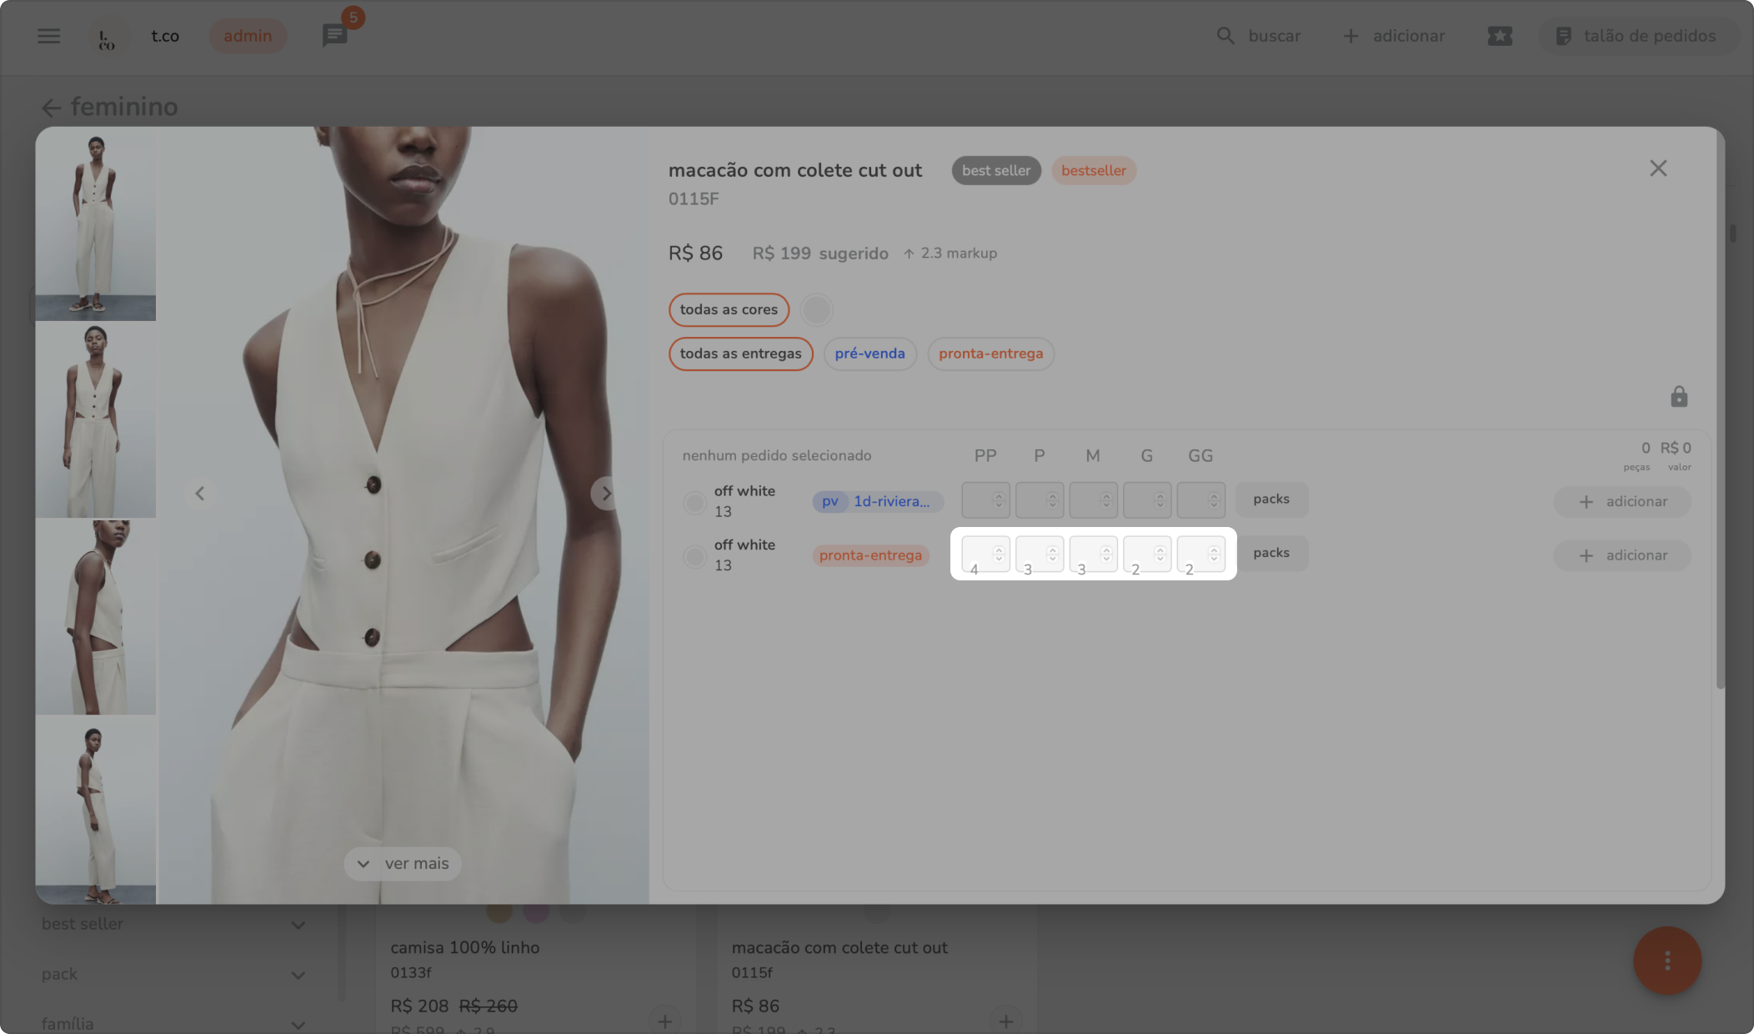Select the off white pv row radio

click(694, 502)
